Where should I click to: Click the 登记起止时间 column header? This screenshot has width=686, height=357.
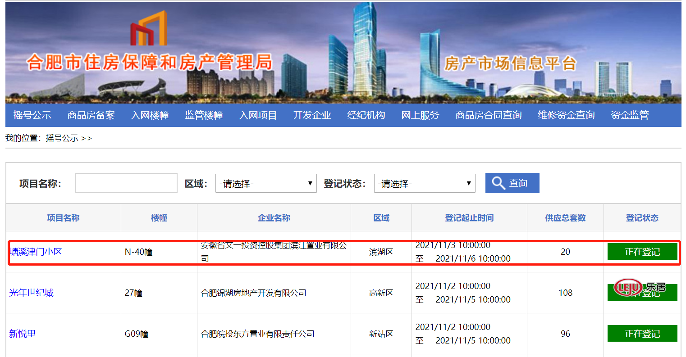click(x=469, y=218)
